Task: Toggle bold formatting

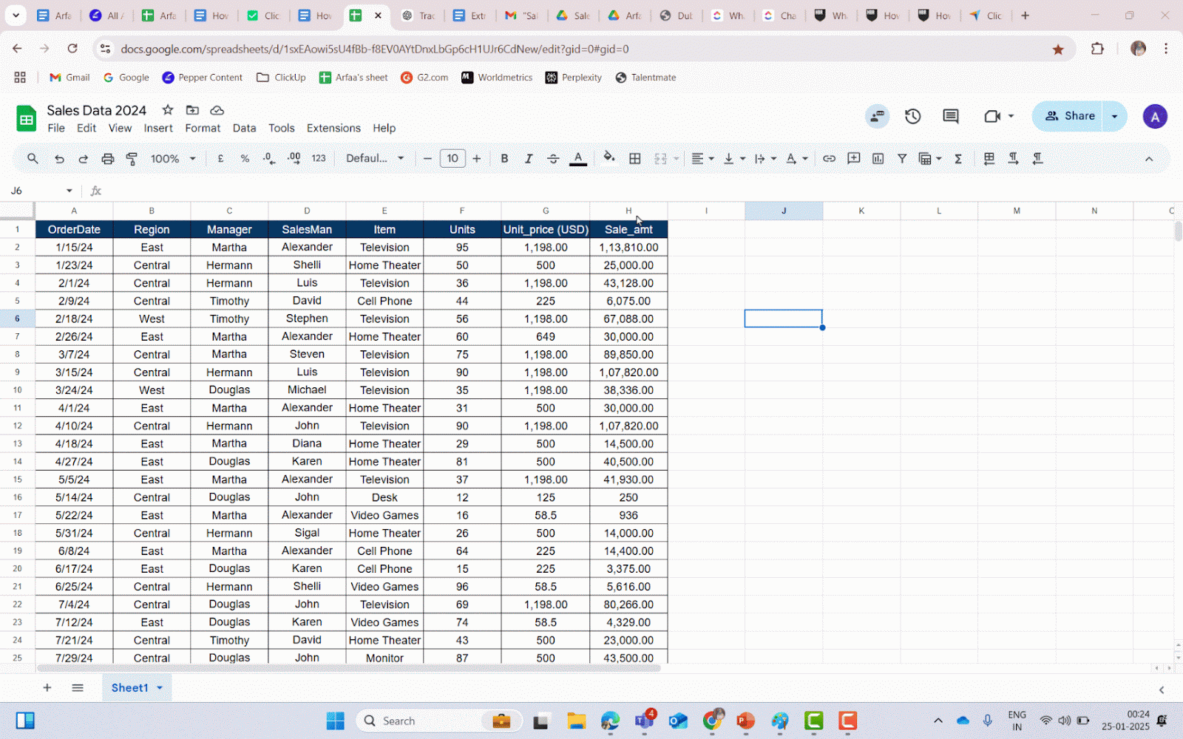Action: pos(504,158)
